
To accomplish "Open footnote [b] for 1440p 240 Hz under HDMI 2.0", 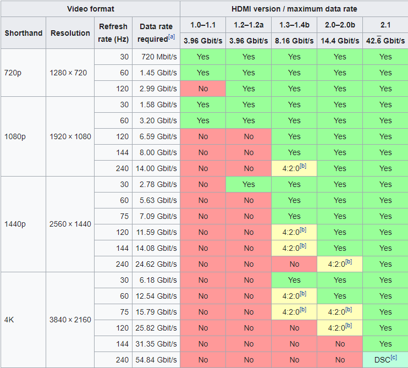I will click(x=349, y=261).
